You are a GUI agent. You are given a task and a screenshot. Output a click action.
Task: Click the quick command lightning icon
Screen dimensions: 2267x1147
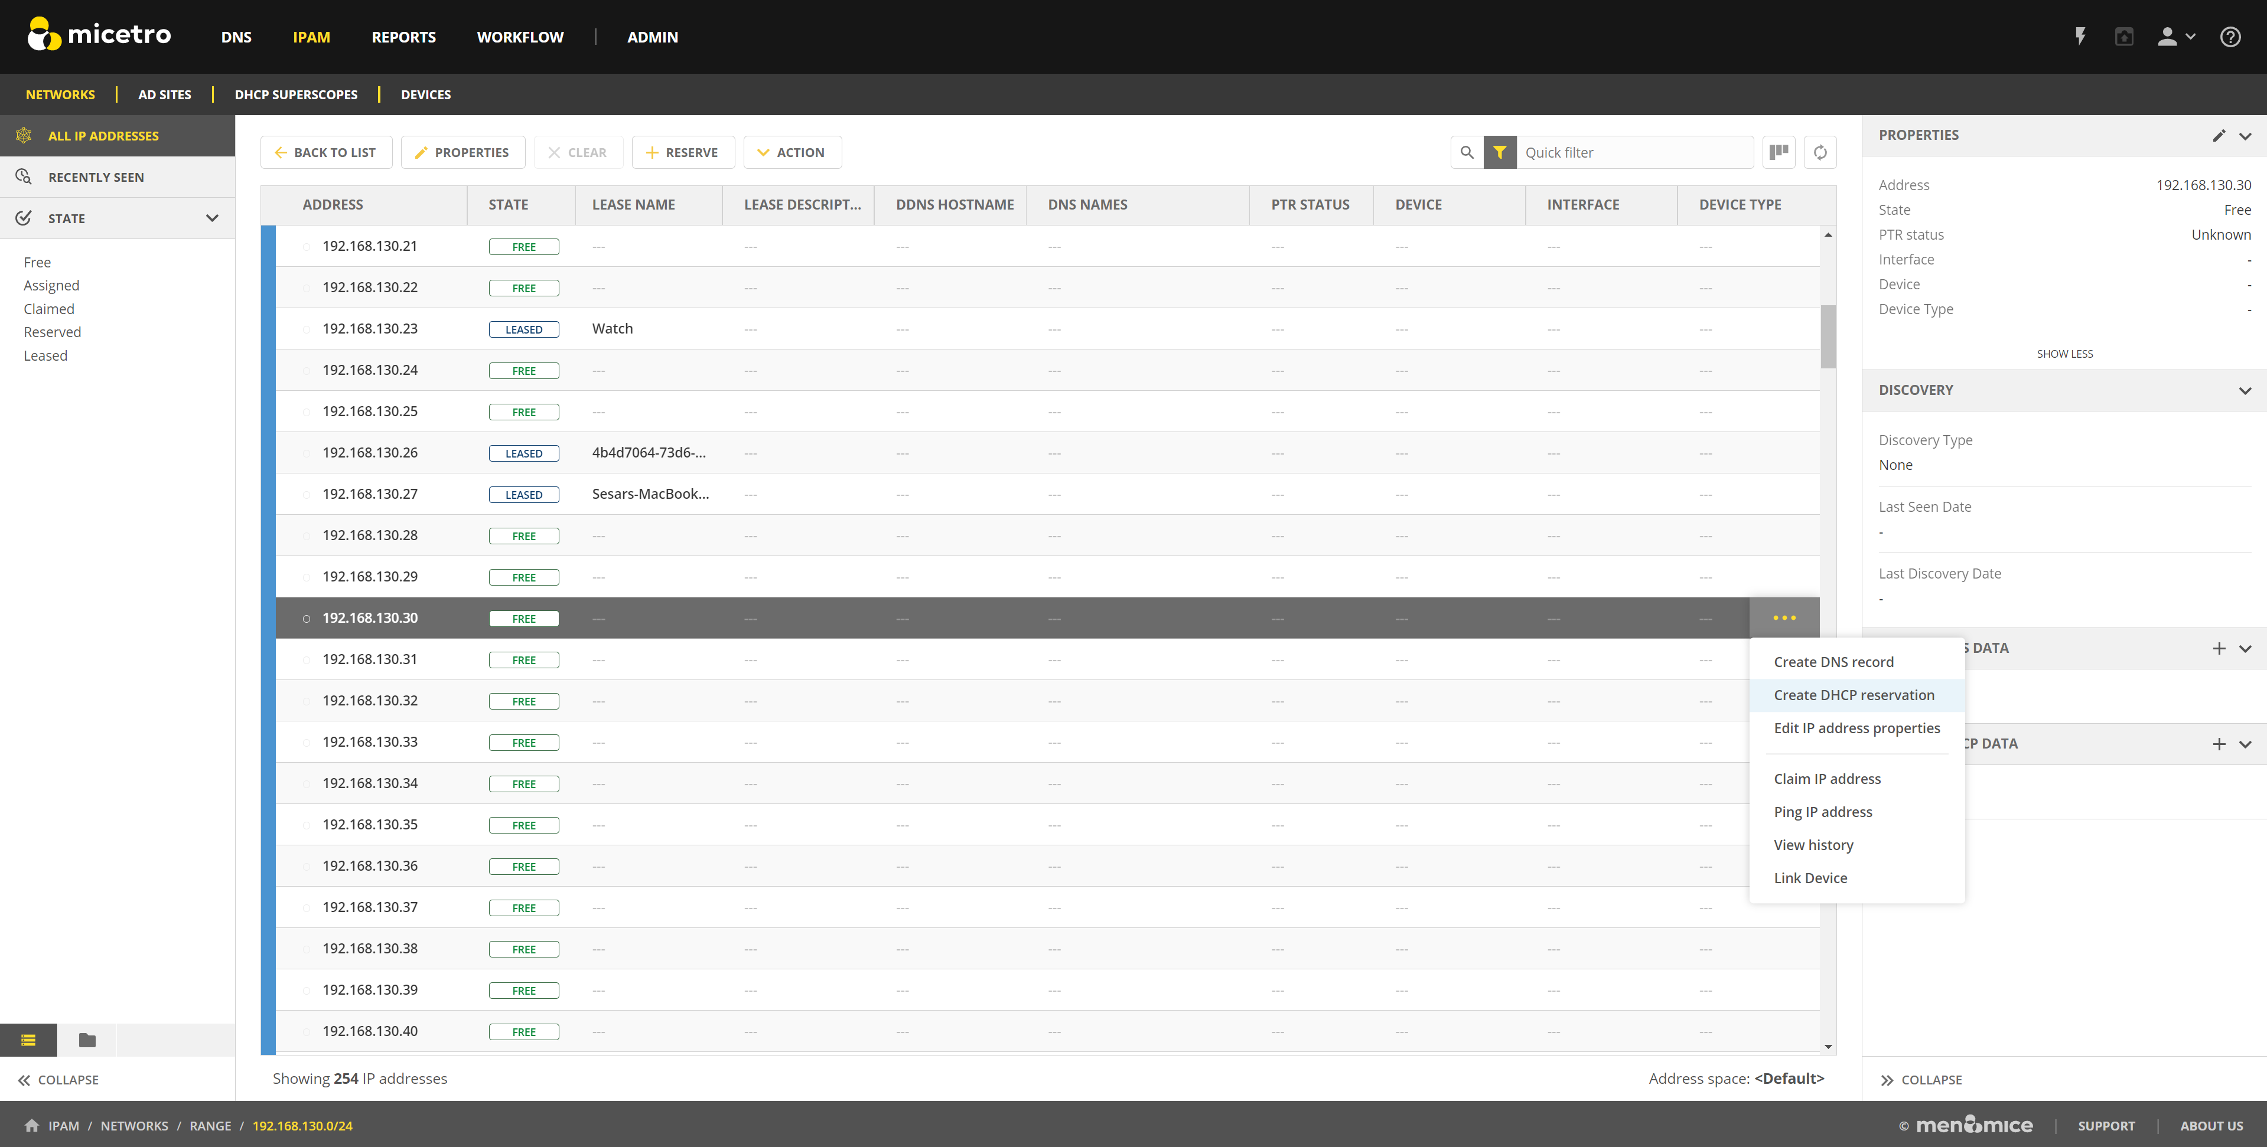pyautogui.click(x=2080, y=36)
